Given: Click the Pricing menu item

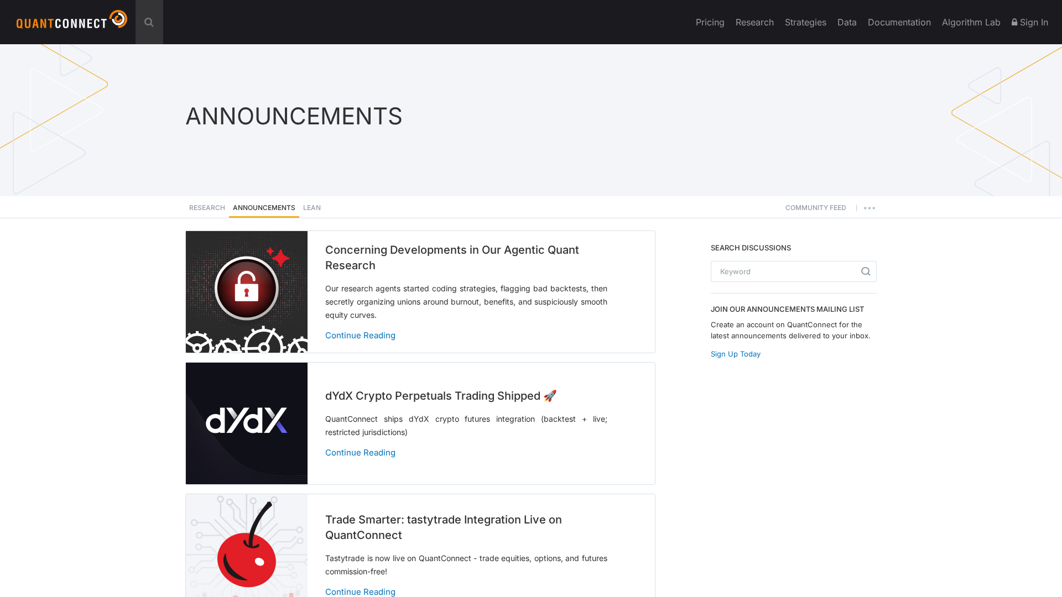Looking at the screenshot, I should (710, 22).
